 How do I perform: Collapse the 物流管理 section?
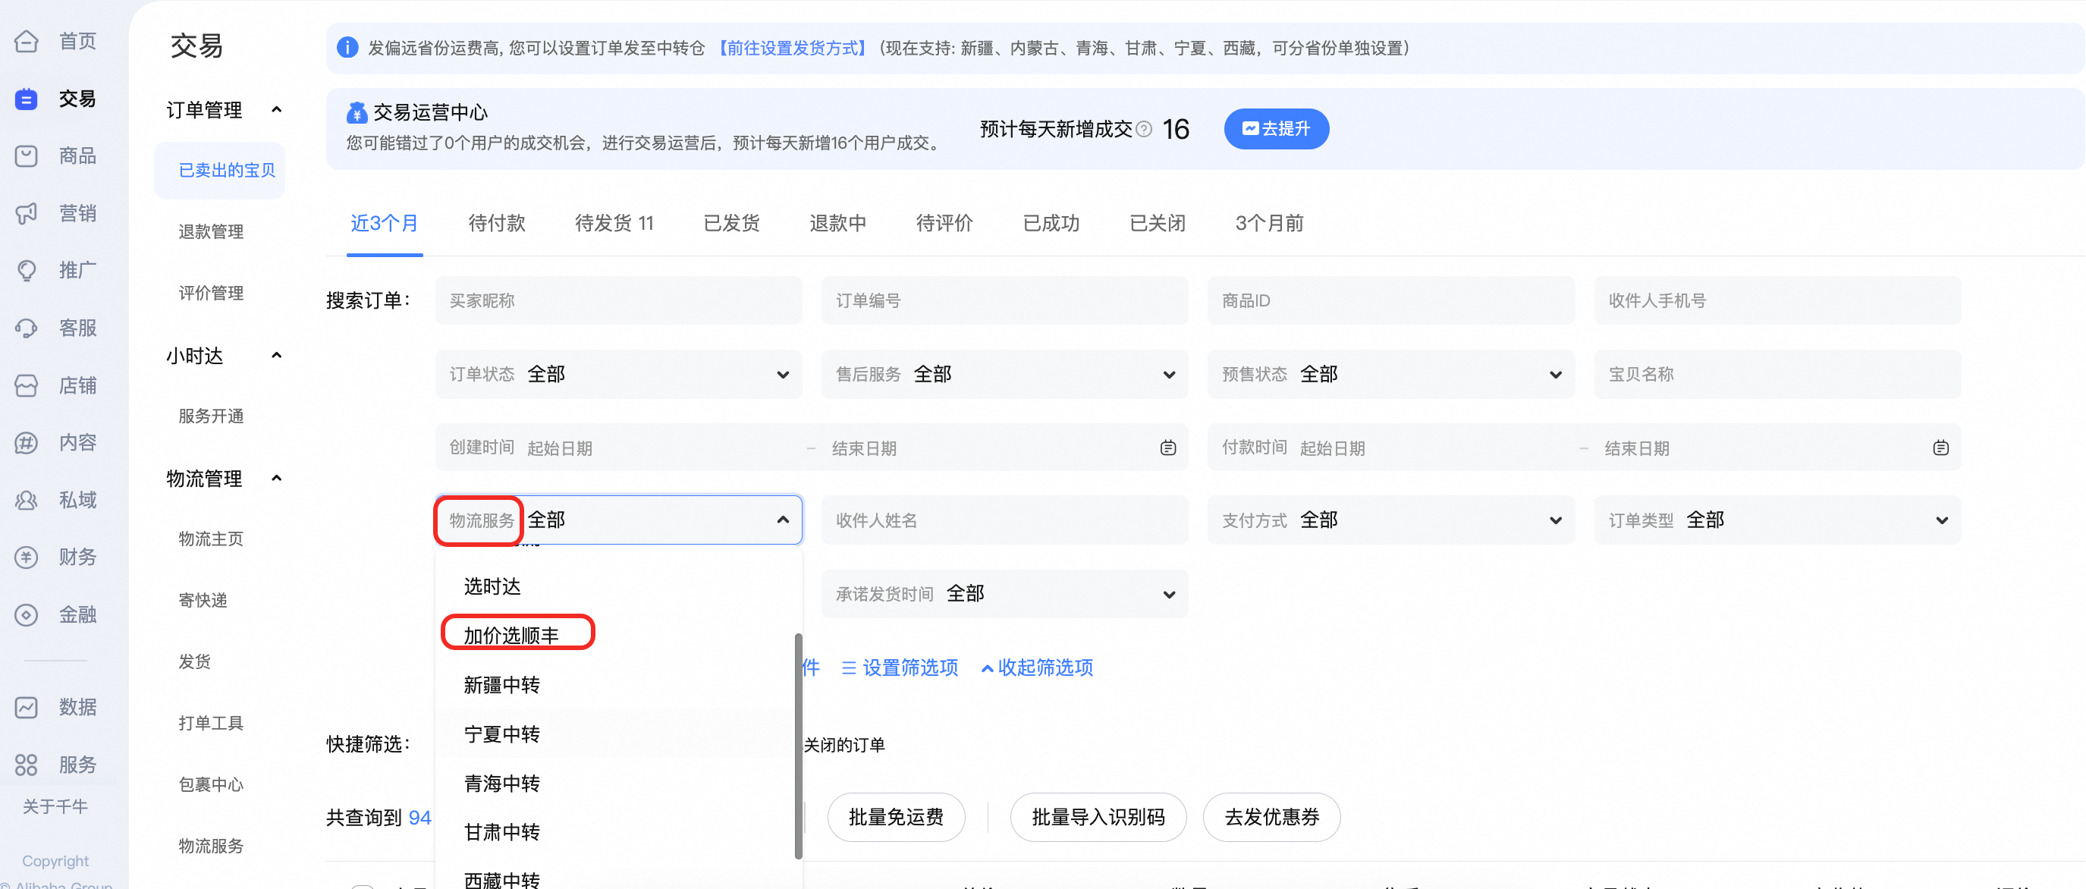click(x=276, y=478)
